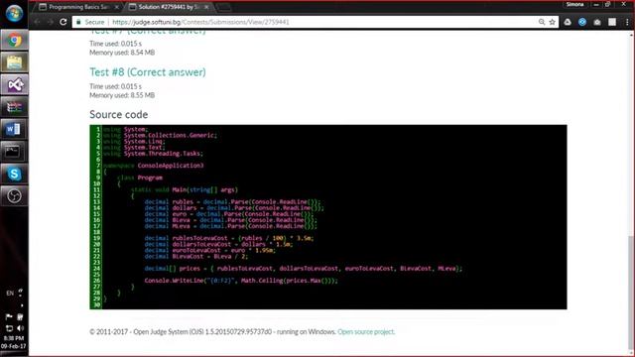Close the Solution #2759441 tab
The image size is (635, 357).
(x=206, y=7)
